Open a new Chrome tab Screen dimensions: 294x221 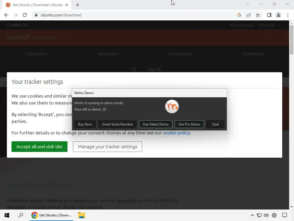pos(78,5)
